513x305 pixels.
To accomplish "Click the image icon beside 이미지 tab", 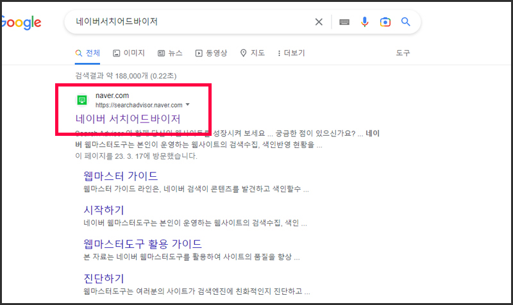I will [117, 53].
